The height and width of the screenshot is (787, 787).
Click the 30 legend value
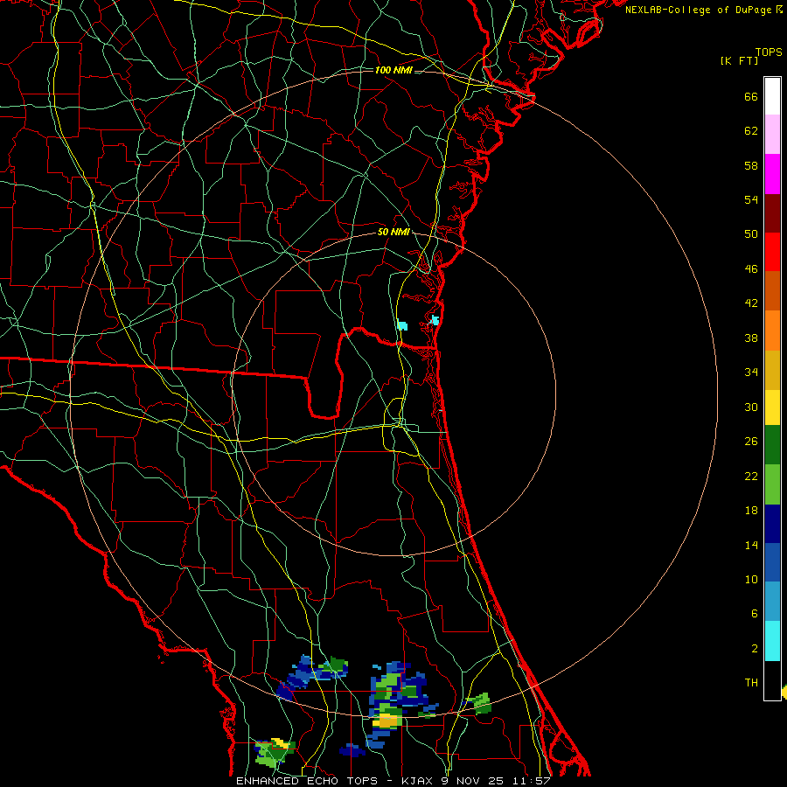click(x=751, y=407)
